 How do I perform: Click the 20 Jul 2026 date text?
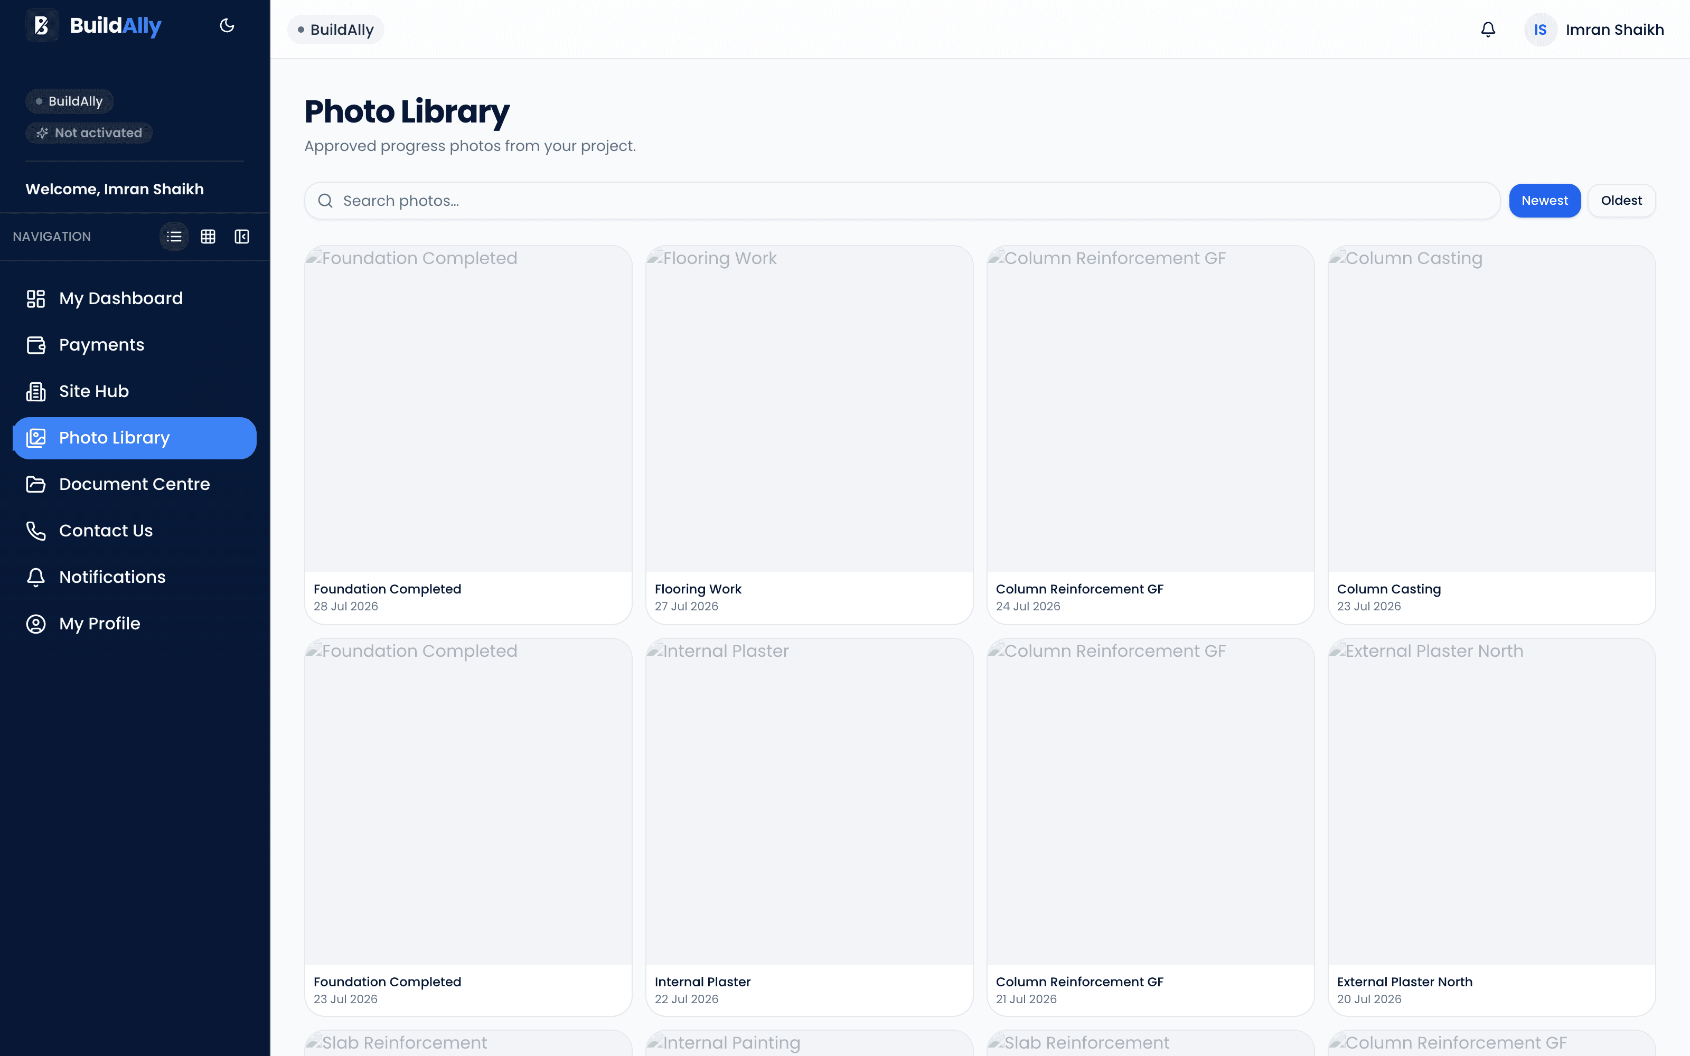(x=1369, y=999)
